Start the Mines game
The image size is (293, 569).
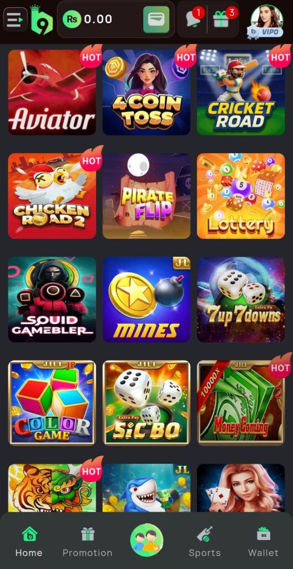pos(146,300)
